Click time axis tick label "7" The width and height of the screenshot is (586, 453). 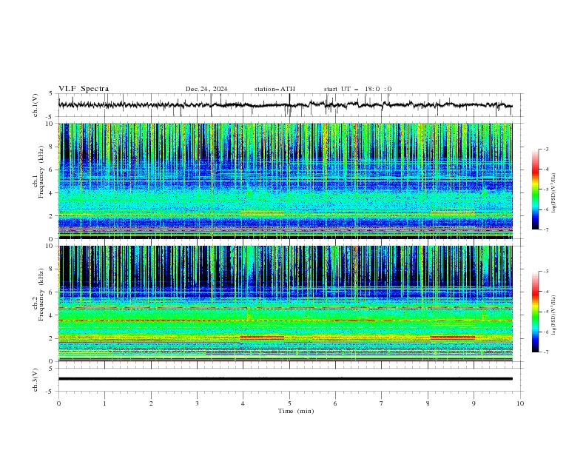pyautogui.click(x=381, y=403)
